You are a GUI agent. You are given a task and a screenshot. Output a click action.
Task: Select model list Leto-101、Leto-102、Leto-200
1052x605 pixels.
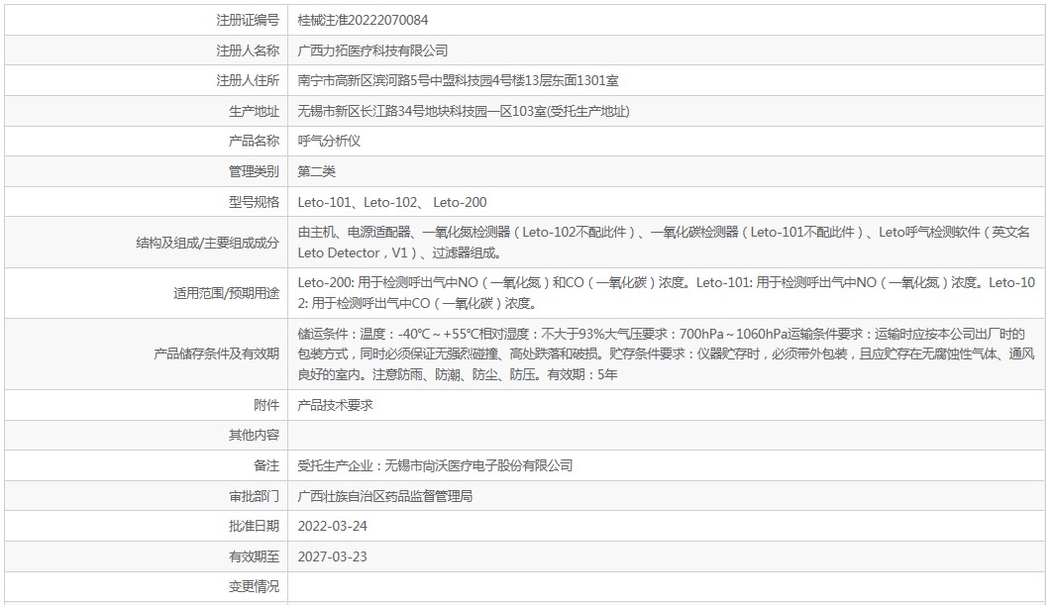pos(392,202)
